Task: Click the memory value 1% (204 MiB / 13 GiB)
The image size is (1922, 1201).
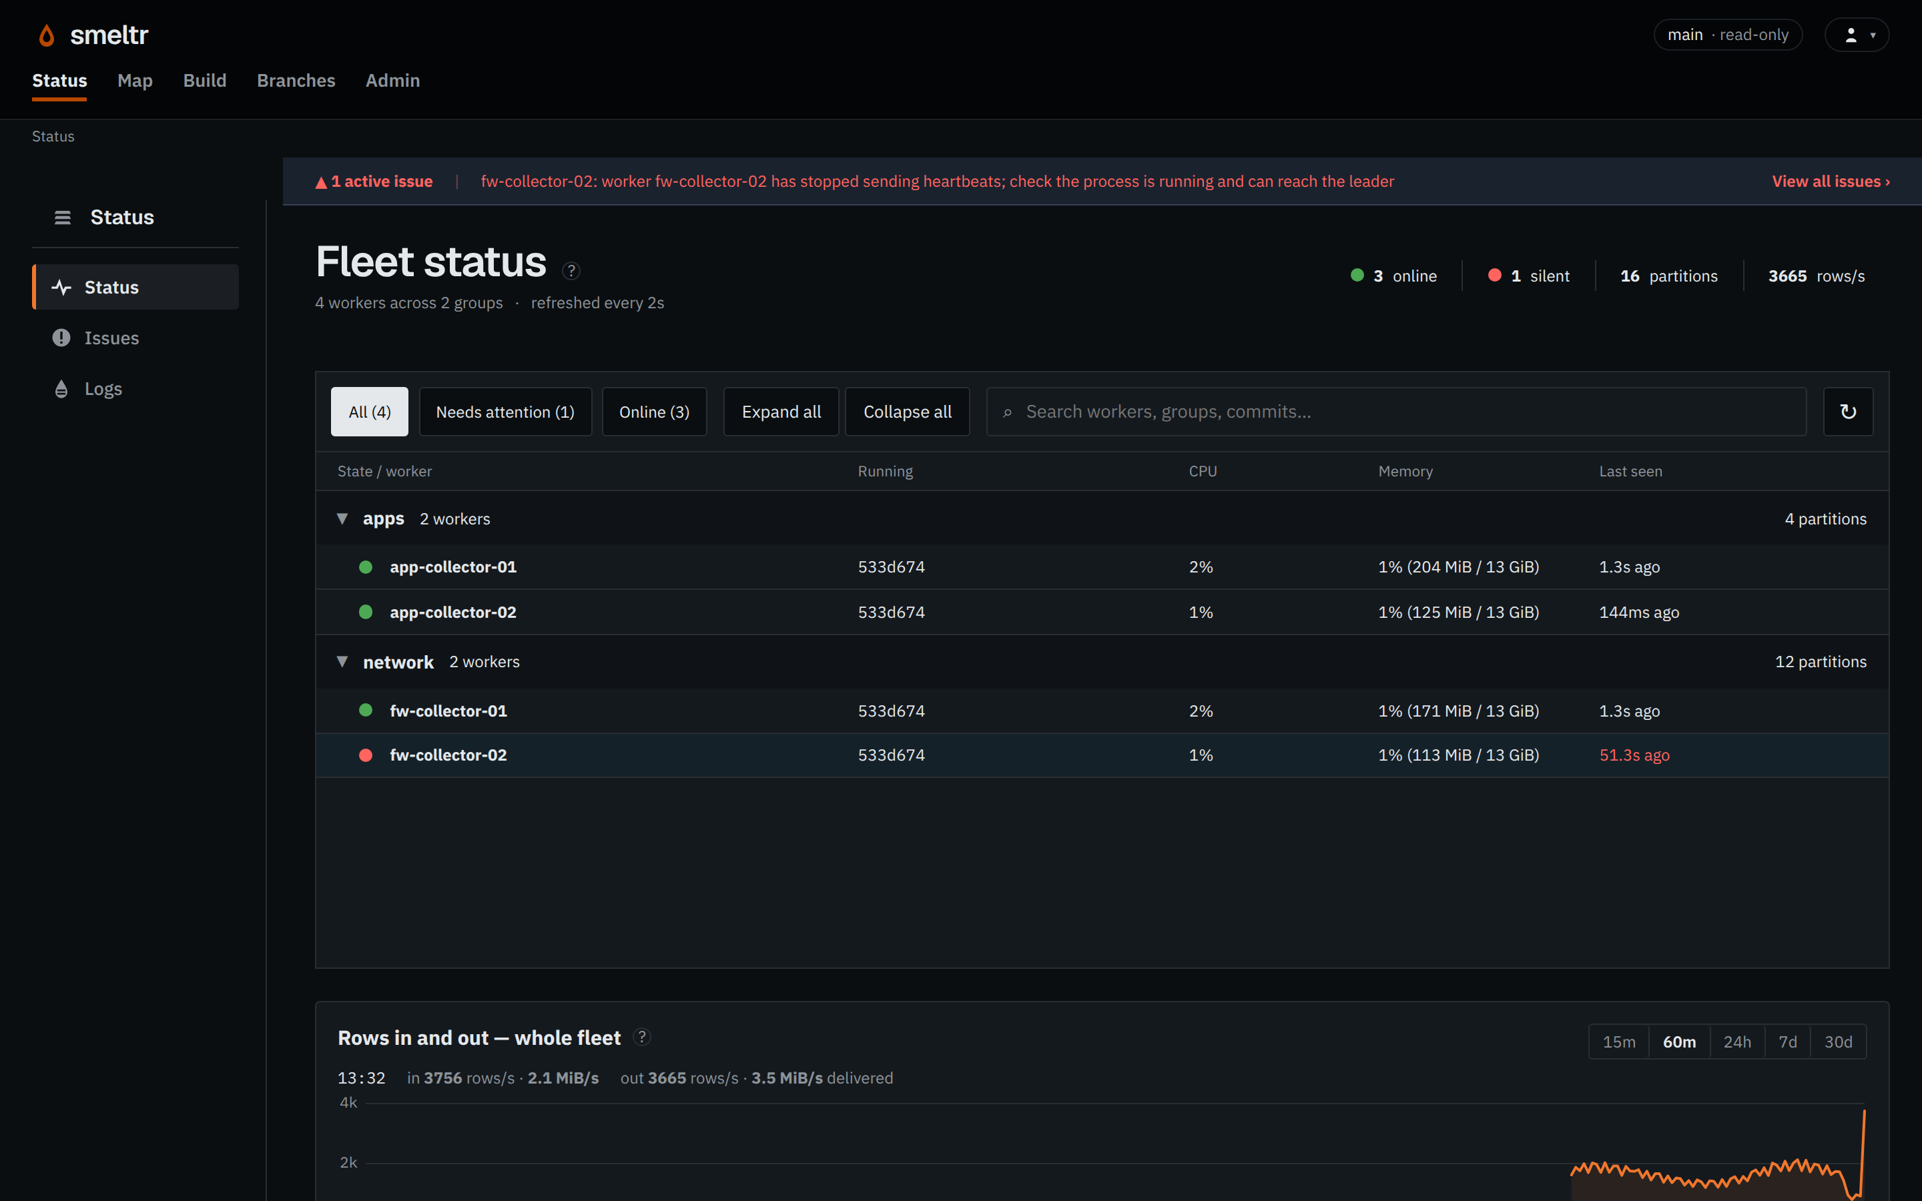Action: [x=1458, y=566]
